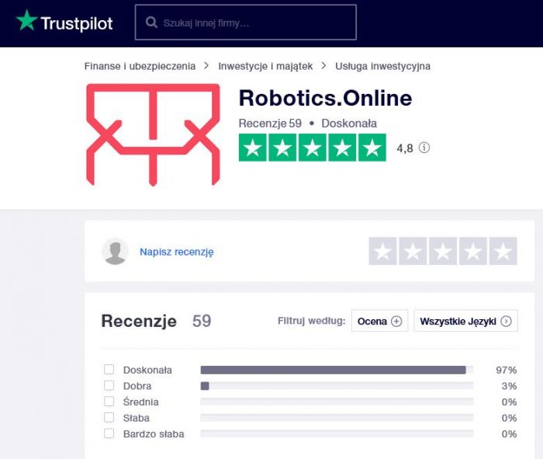Click the 'Filtruj według:' label
Screen dimensions: 543x459
coord(312,321)
